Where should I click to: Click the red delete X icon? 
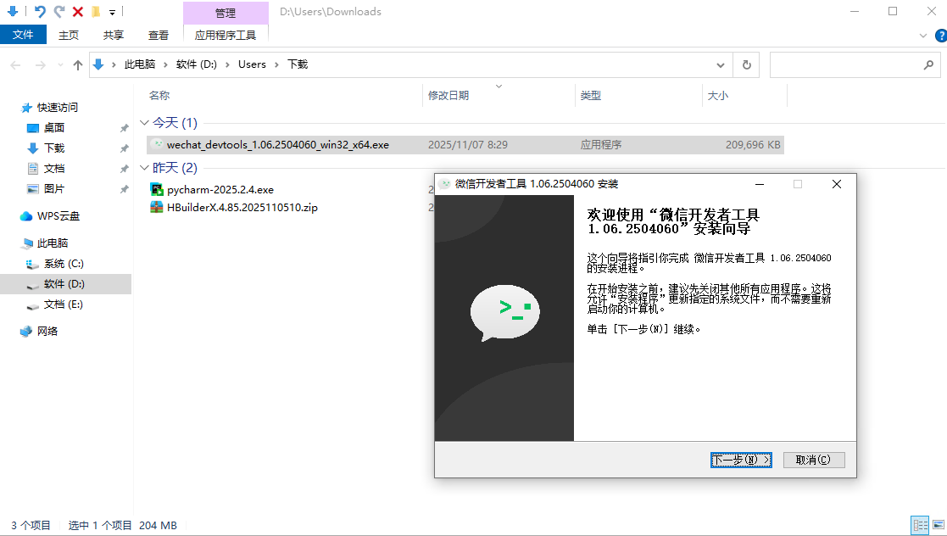pos(77,12)
